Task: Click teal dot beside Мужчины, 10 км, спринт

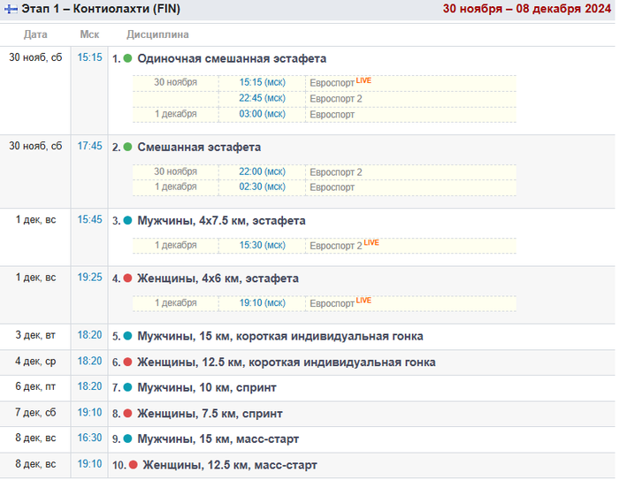Action: pyautogui.click(x=127, y=387)
